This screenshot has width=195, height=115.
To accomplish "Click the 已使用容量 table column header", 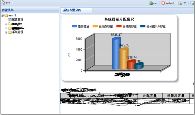I will (176, 96).
